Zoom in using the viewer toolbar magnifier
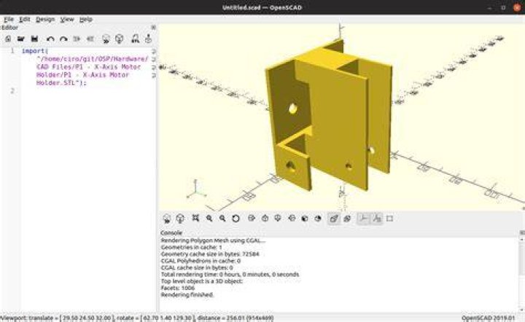525x322 pixels. coord(209,219)
